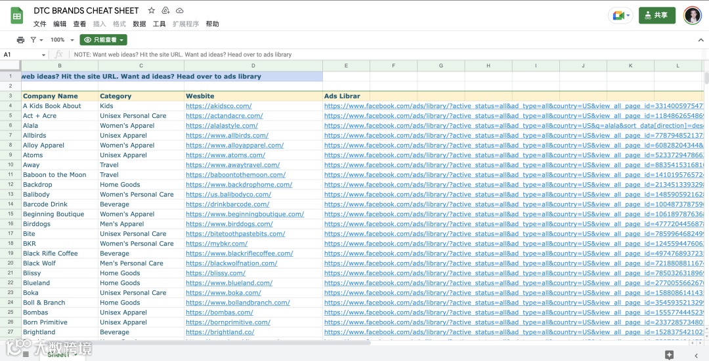
Task: Check the cloud document status icon
Action: coord(179,10)
